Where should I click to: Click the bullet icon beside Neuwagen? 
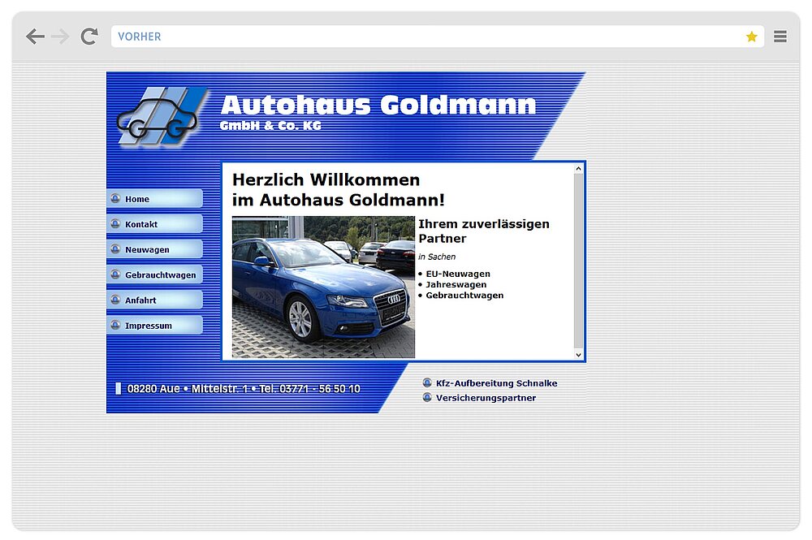[115, 249]
